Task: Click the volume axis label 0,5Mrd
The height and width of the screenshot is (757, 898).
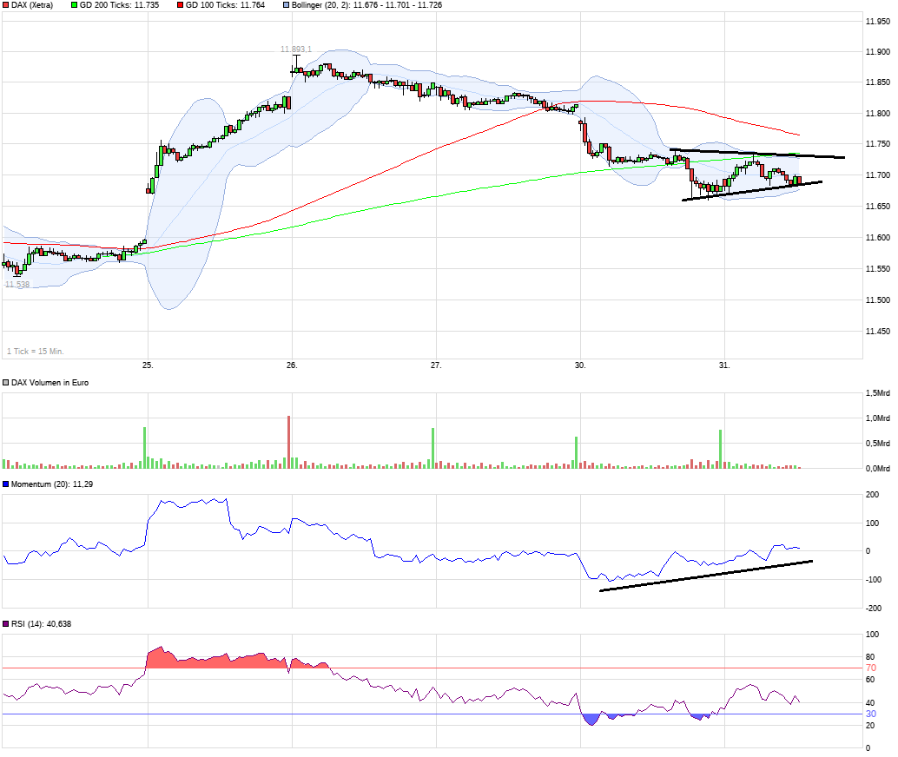Action: [x=878, y=444]
